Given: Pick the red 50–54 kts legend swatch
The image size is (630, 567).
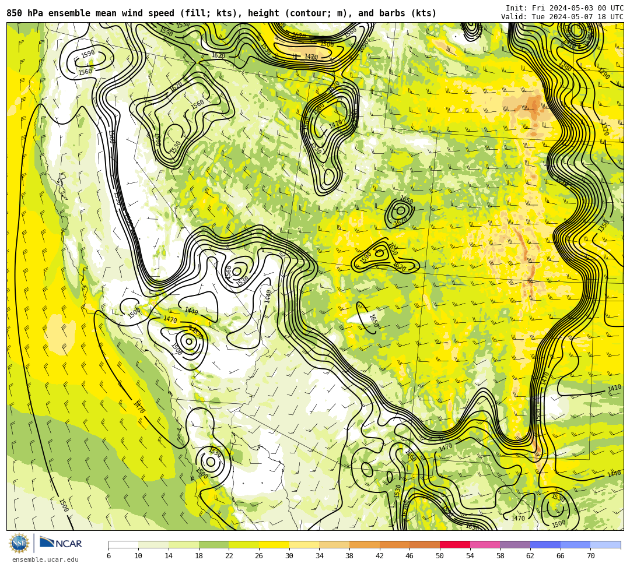Looking at the screenshot, I should pyautogui.click(x=455, y=544).
